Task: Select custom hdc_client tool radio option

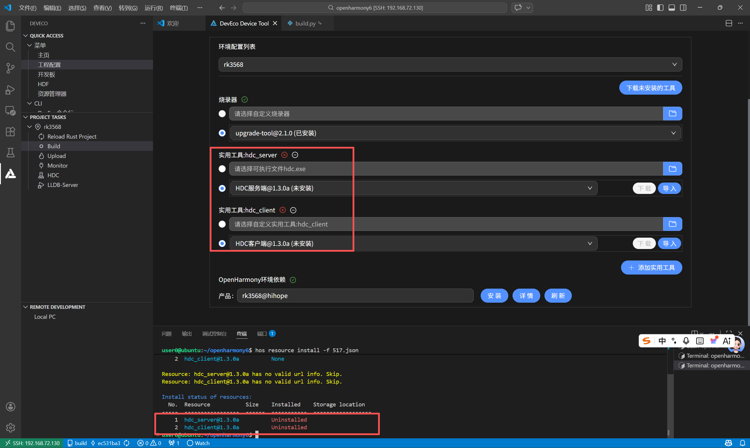Action: pyautogui.click(x=222, y=224)
